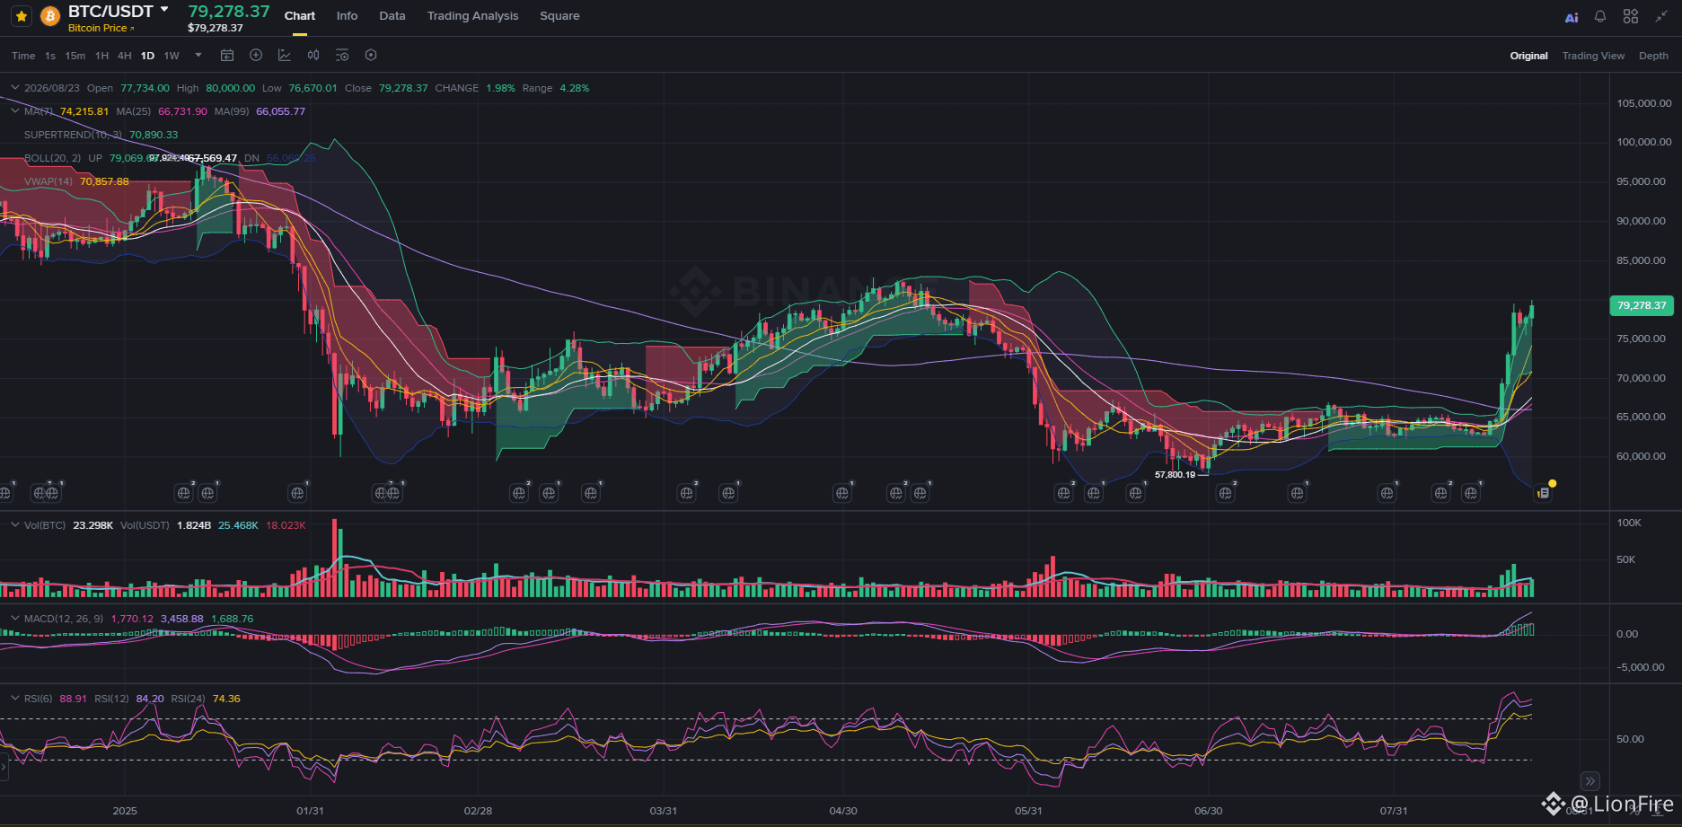Open the Data tab

(x=392, y=16)
